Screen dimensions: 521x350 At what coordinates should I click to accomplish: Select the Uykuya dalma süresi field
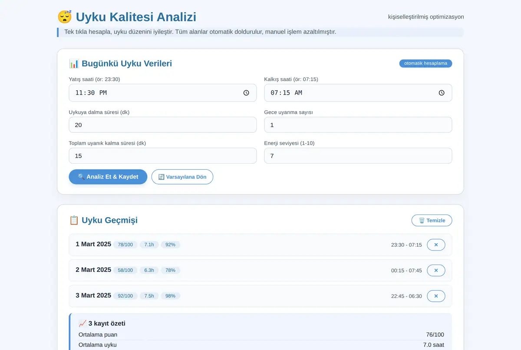163,125
